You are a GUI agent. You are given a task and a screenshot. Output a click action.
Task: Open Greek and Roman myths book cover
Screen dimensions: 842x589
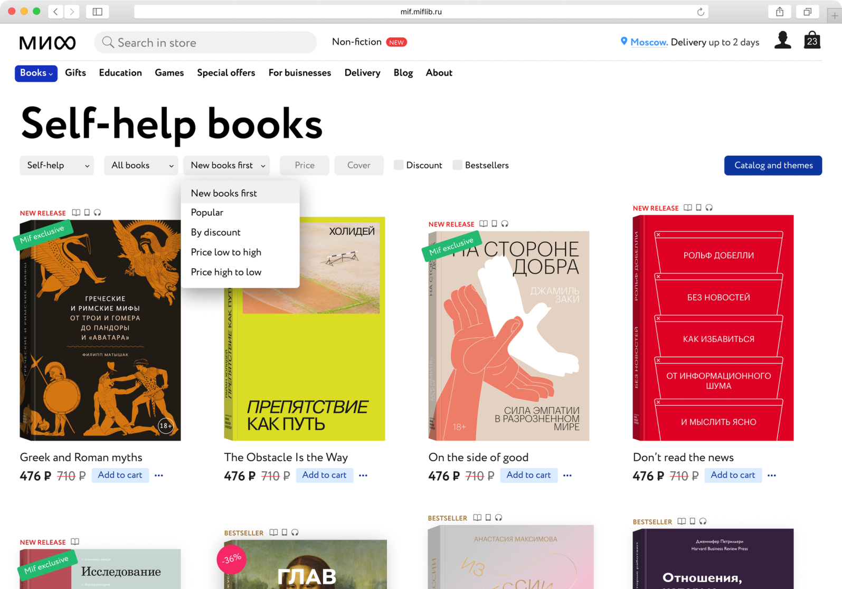coord(100,330)
